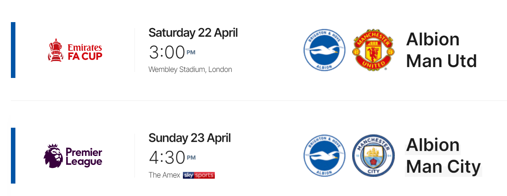Click the Emirates FA Cup logo
This screenshot has width=507, height=196.
point(75,50)
